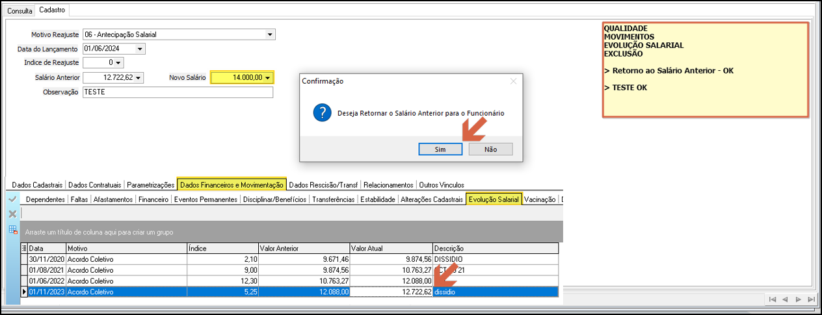Viewport: 822px width, 315px height.
Task: Open the Motivo Reajuste dropdown
Action: 271,34
